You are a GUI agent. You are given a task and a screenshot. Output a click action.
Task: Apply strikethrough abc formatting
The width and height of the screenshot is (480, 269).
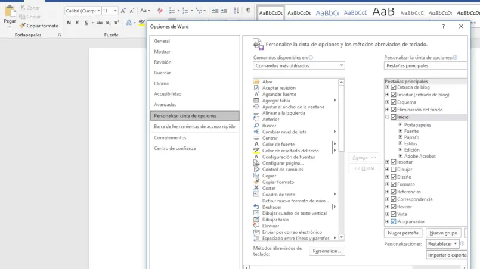[x=100, y=23]
